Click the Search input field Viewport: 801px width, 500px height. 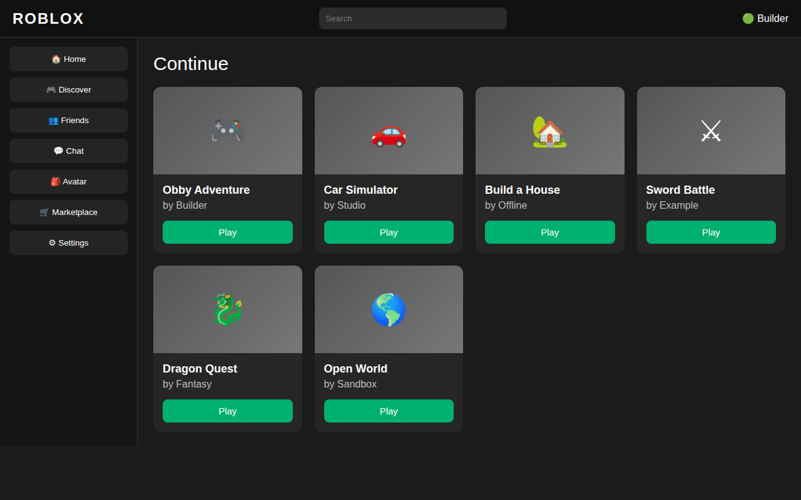click(x=413, y=18)
